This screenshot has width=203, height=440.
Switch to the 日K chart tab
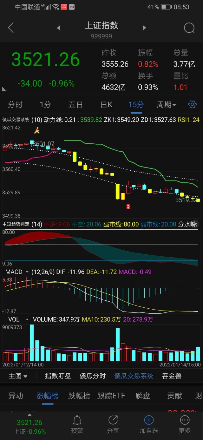106,104
